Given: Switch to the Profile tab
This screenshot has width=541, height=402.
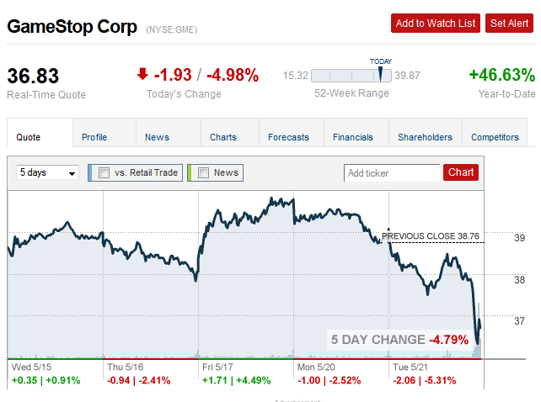Looking at the screenshot, I should [x=94, y=137].
